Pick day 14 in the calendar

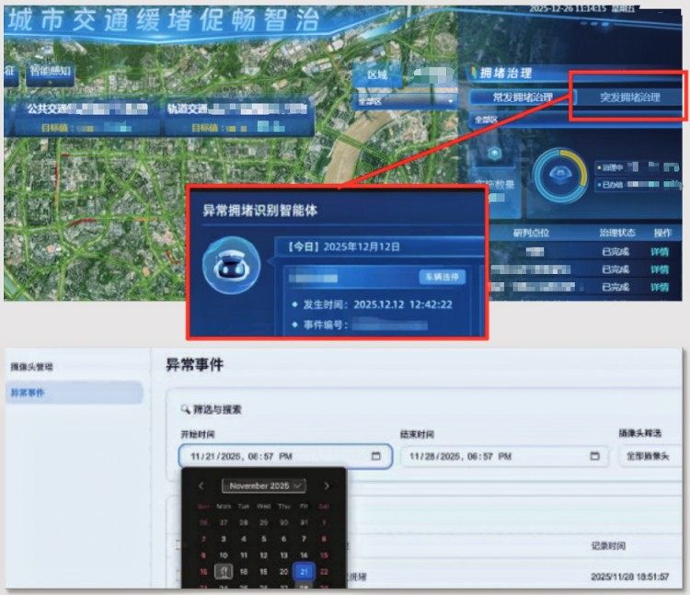pyautogui.click(x=305, y=555)
